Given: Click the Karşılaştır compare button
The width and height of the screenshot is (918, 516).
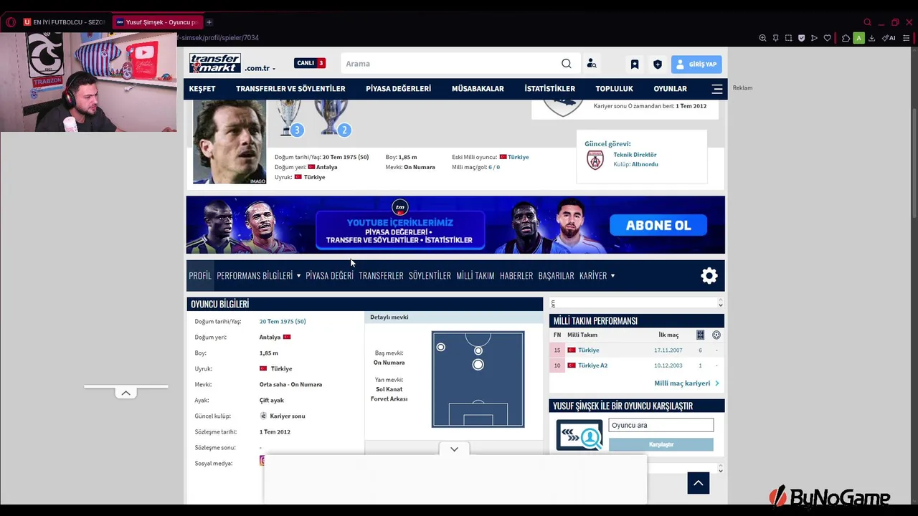Looking at the screenshot, I should click(661, 444).
